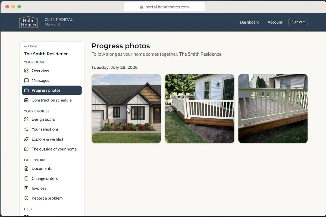Image resolution: width=326 pixels, height=217 pixels.
Task: Open the green-railing deck close-up photo
Action: pos(273,108)
